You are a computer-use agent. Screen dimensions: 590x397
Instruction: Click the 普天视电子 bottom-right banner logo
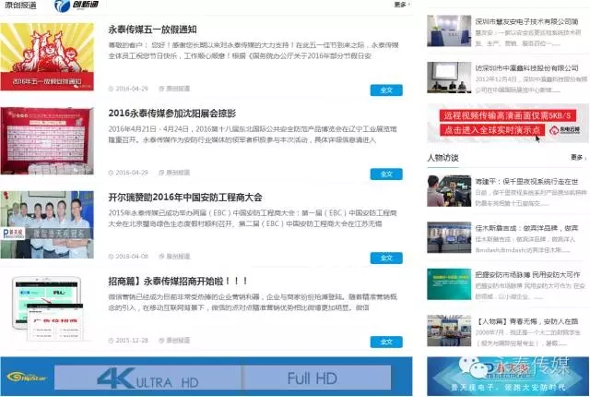pos(505,377)
